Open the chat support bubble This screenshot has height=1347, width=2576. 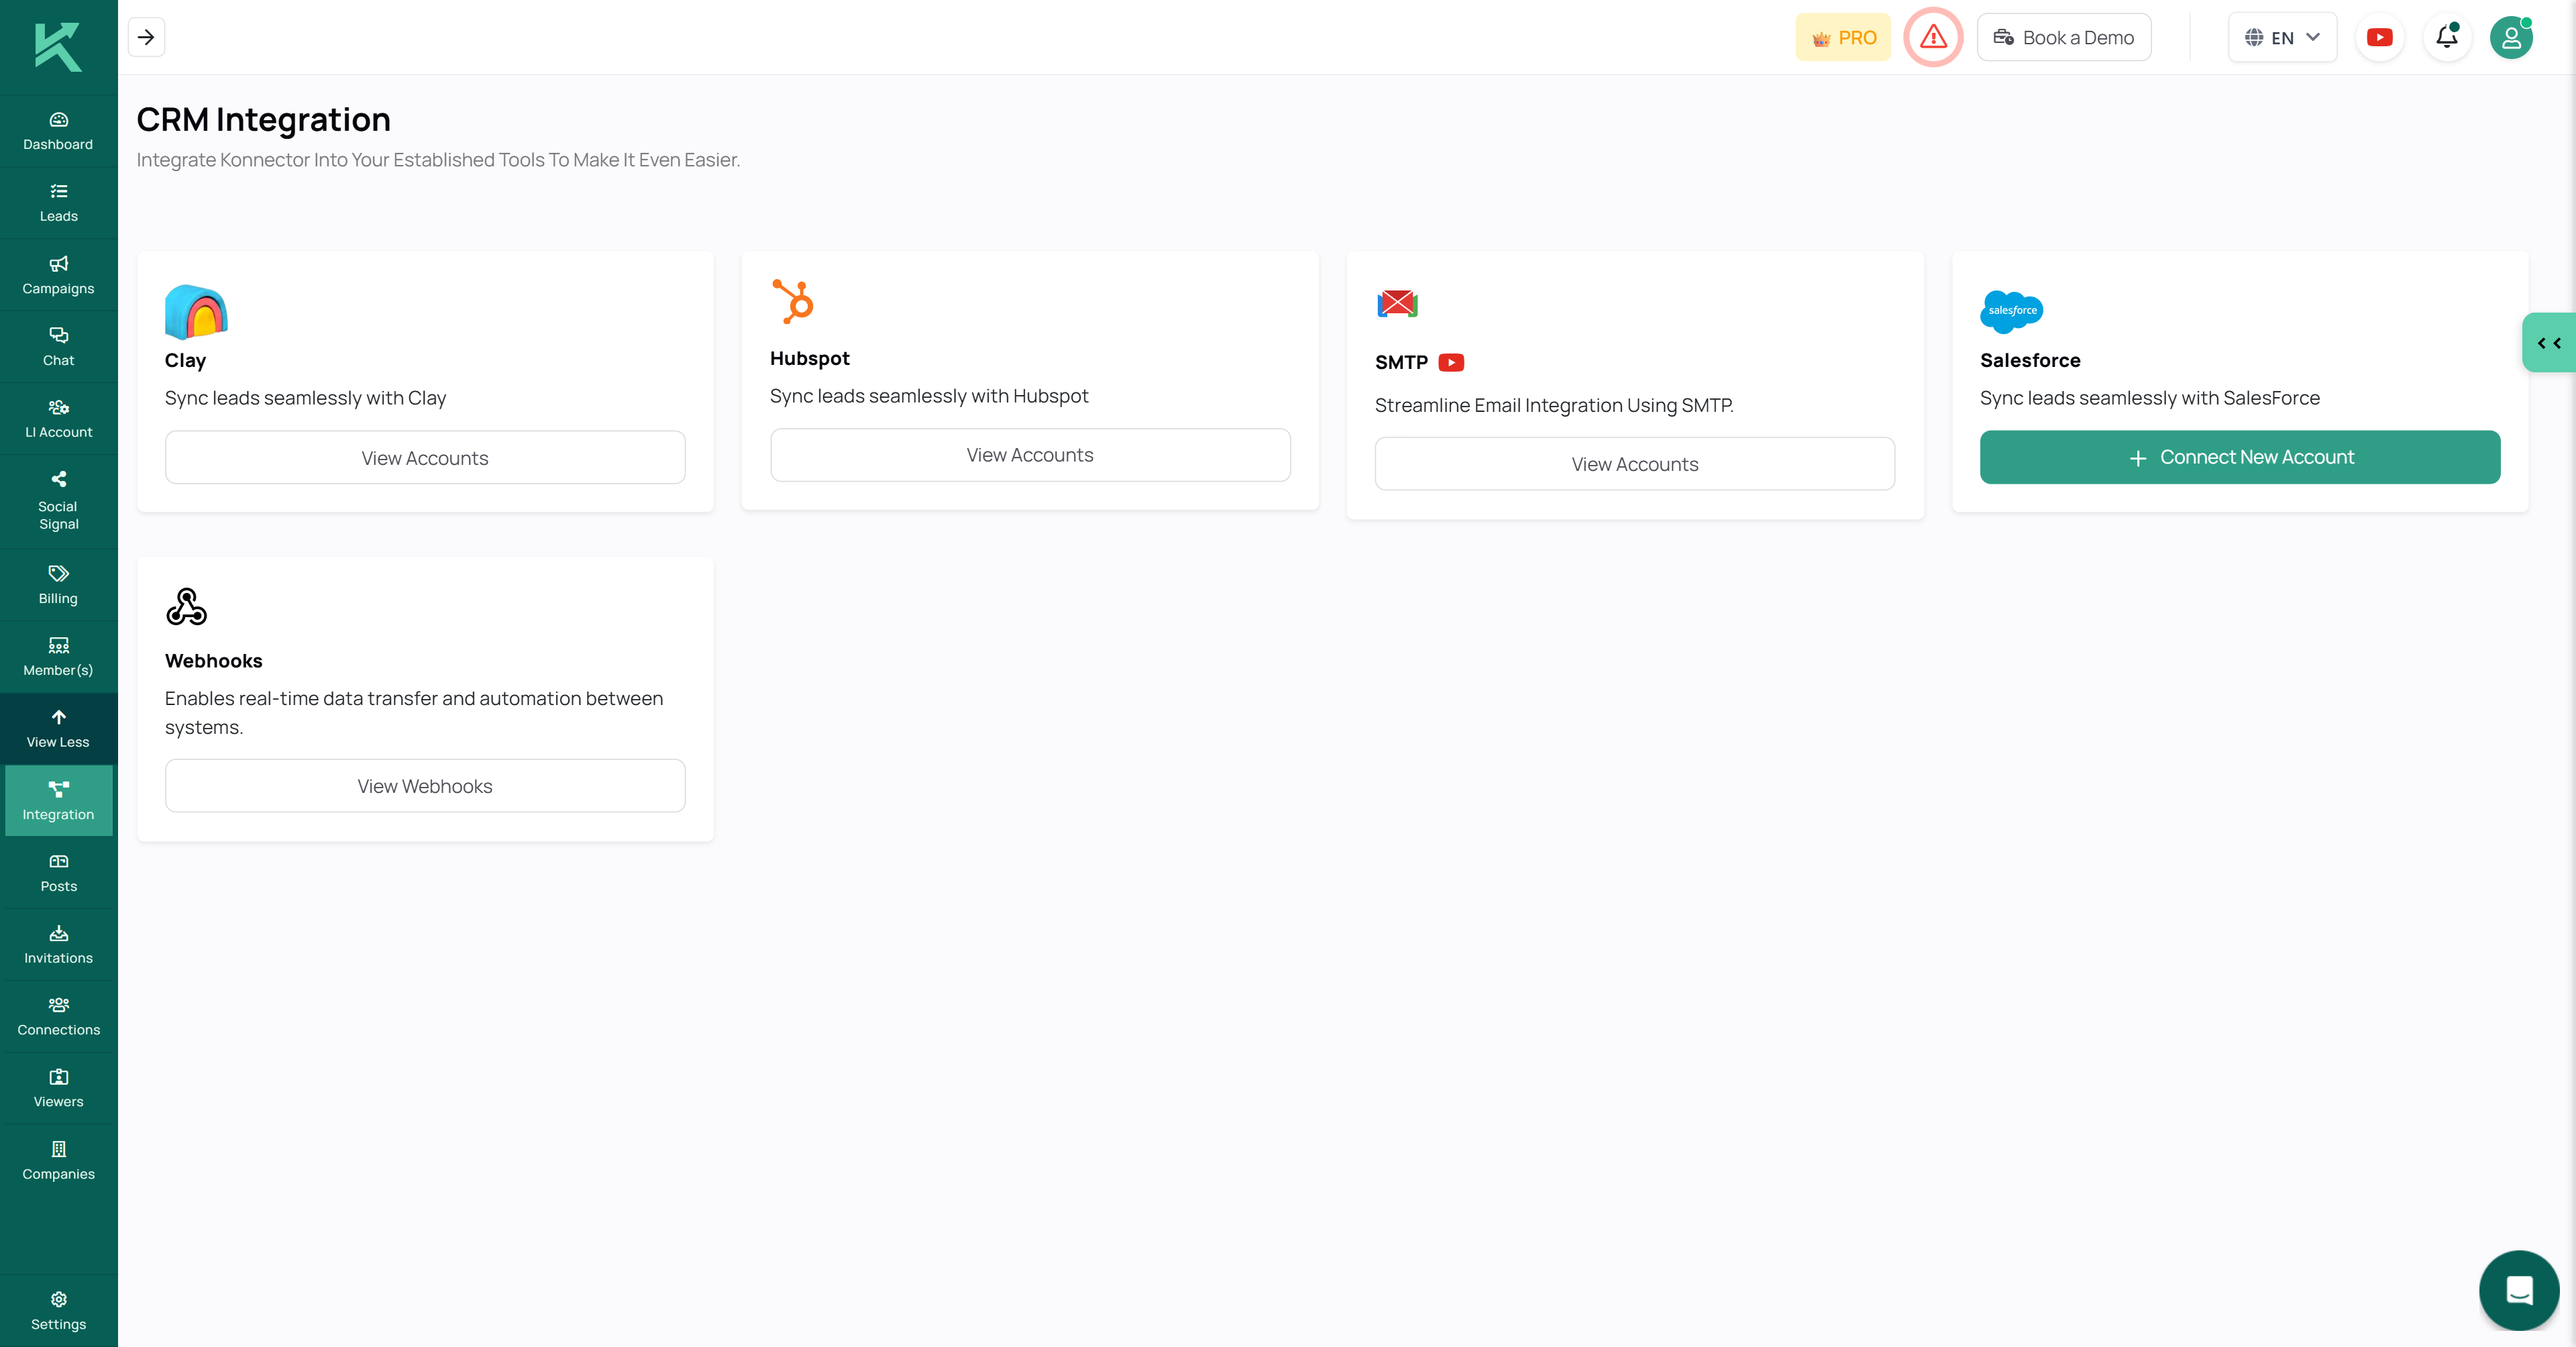(x=2518, y=1289)
